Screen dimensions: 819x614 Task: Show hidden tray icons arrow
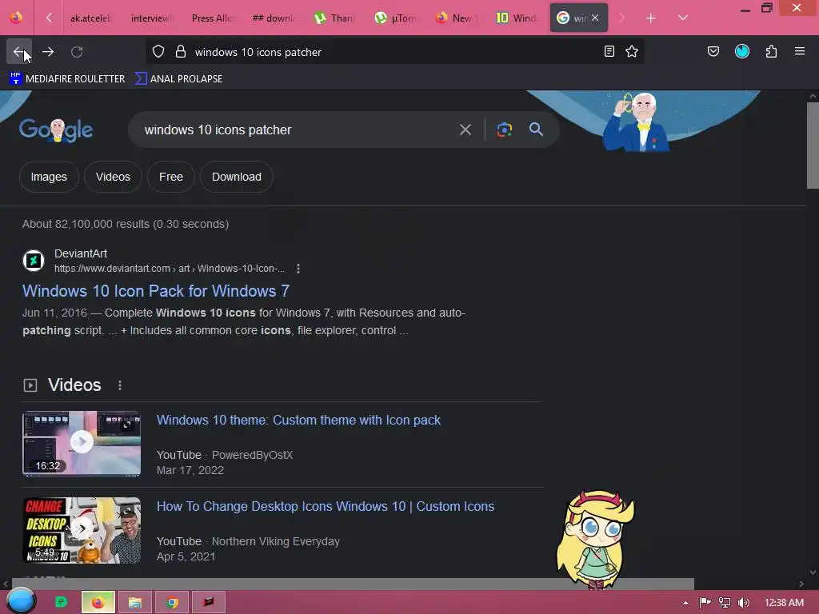(x=685, y=603)
